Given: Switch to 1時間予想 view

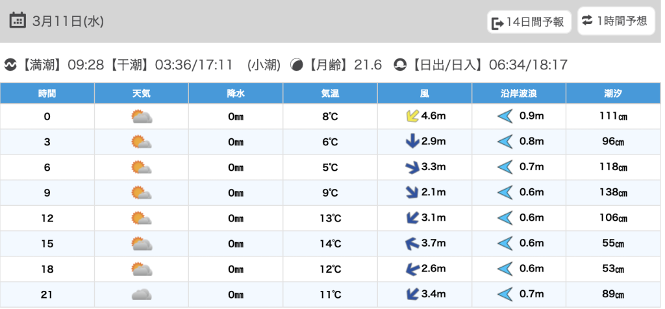Looking at the screenshot, I should coord(614,21).
